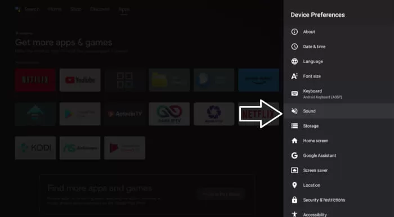Launch the YouTube app tile

80,80
